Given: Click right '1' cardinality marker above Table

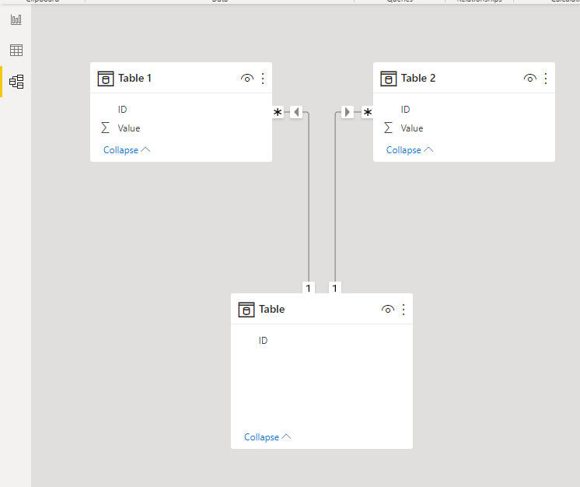Looking at the screenshot, I should coord(335,288).
